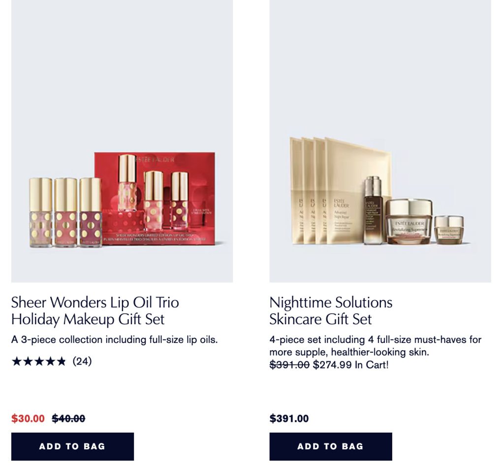Click the bold $391.00 price

tap(289, 419)
